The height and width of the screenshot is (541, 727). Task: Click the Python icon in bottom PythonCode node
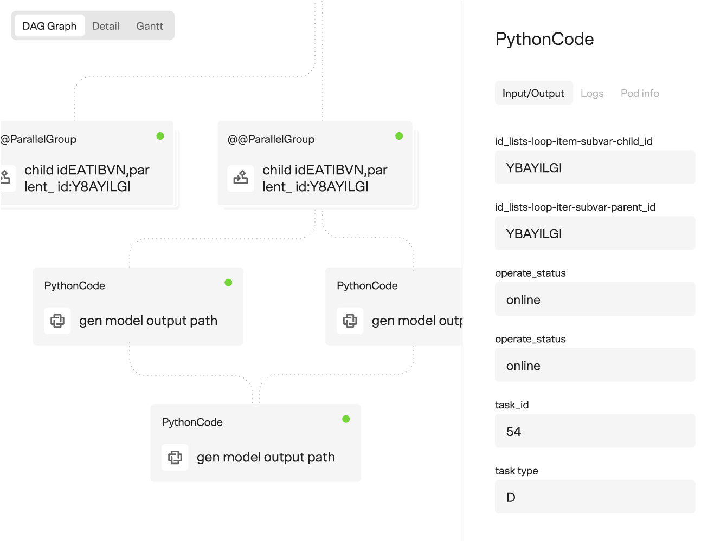(175, 457)
